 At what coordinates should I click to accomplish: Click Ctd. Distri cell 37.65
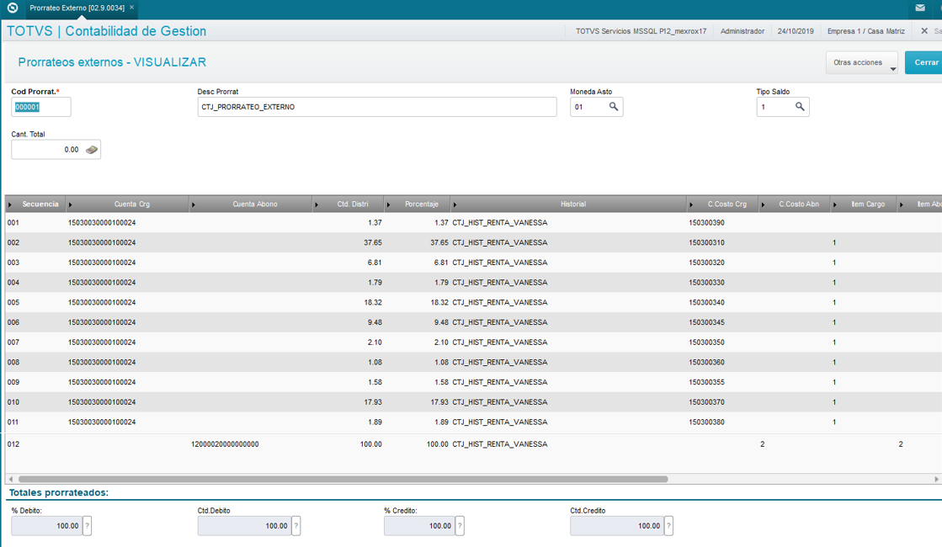[x=372, y=242]
